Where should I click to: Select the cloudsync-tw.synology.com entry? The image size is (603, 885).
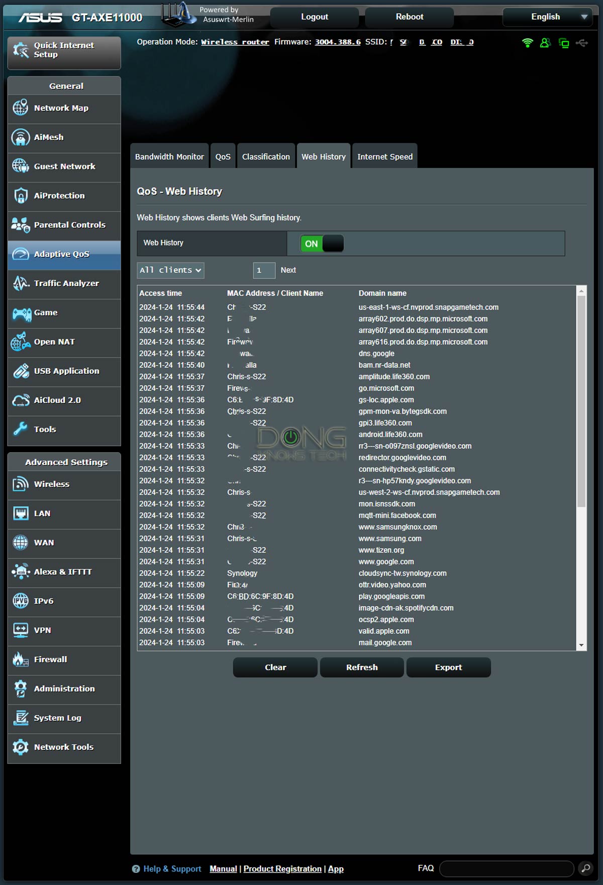coord(403,573)
